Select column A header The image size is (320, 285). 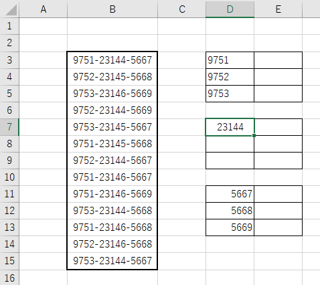(x=44, y=9)
